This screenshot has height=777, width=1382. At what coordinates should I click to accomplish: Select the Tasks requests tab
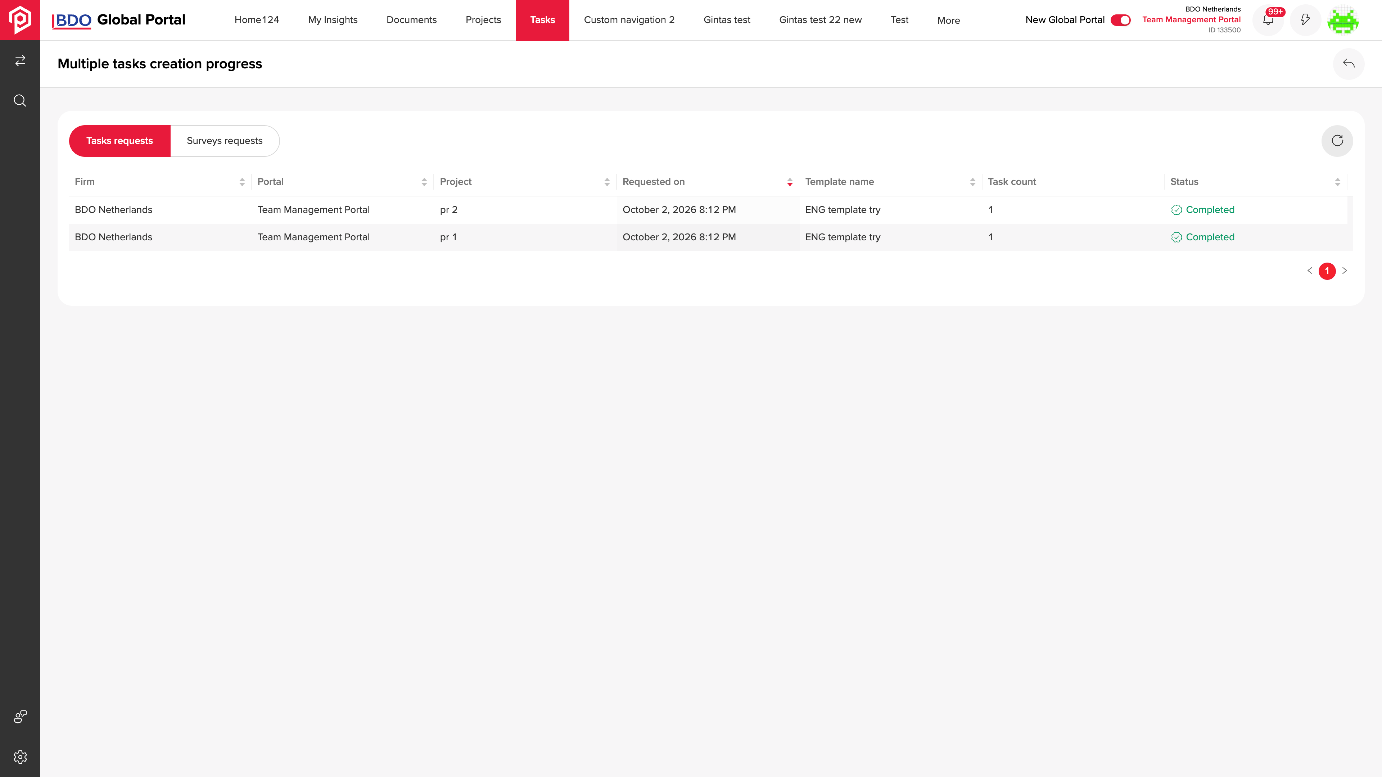[x=119, y=141]
